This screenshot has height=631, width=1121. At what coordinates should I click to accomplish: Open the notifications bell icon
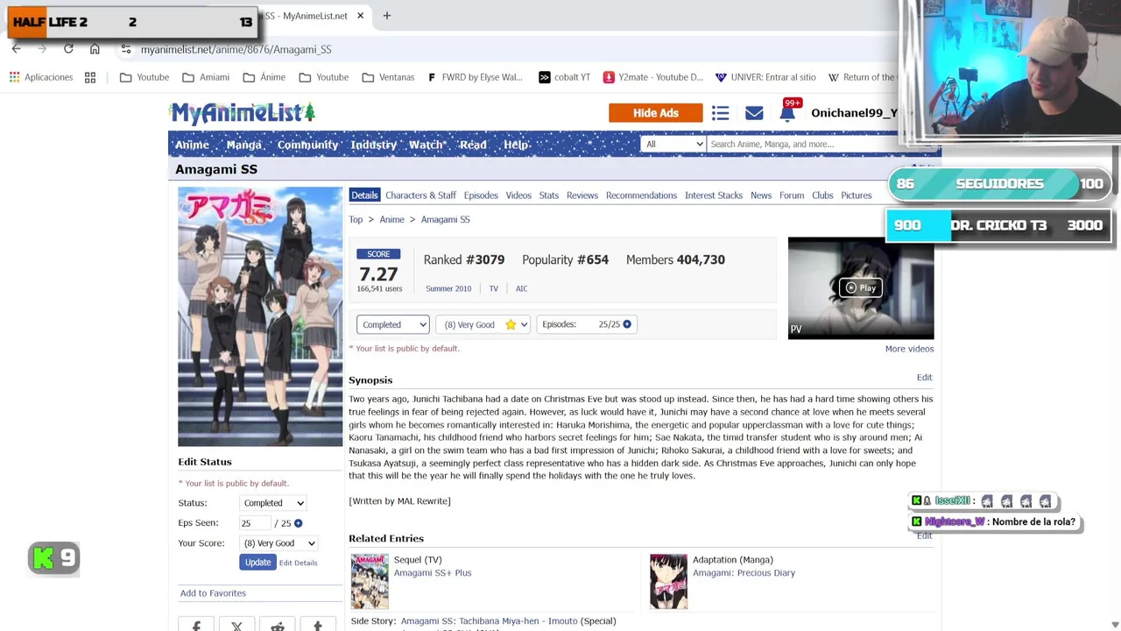tap(787, 113)
